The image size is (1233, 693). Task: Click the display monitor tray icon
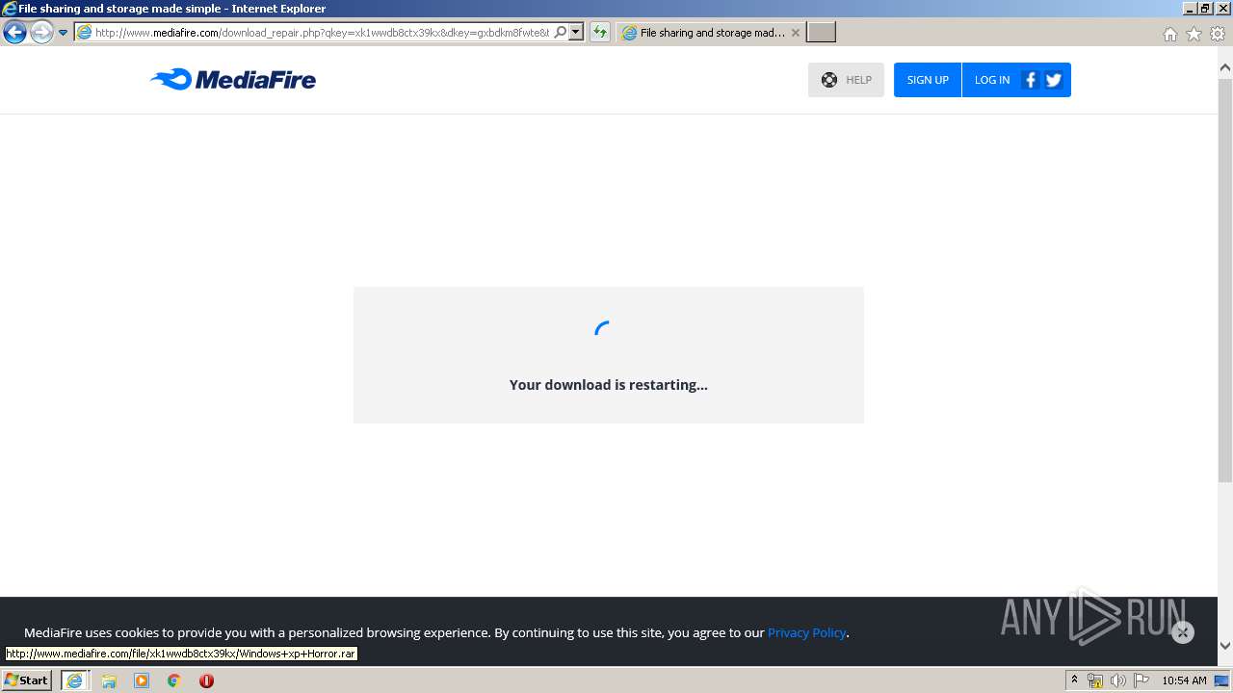pyautogui.click(x=1221, y=680)
